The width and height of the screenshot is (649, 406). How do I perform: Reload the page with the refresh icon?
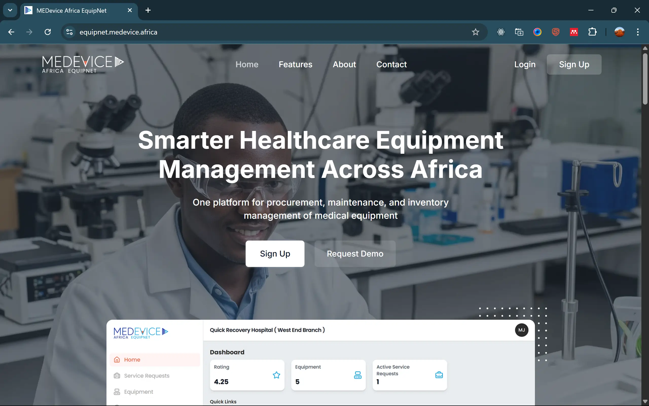[x=47, y=32]
